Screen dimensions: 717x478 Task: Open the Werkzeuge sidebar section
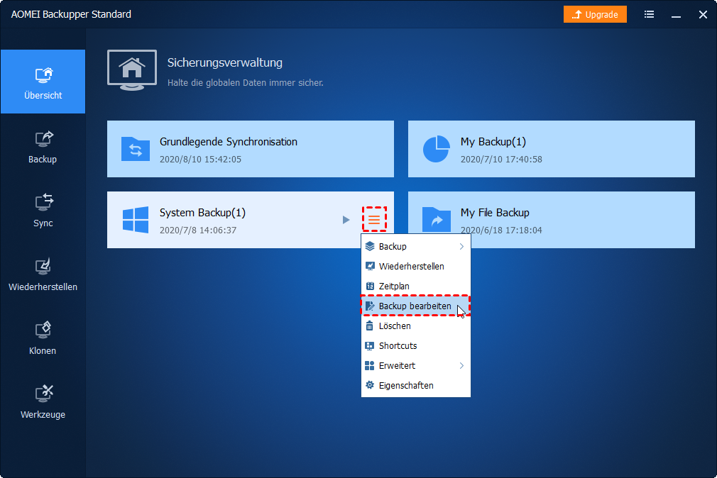tap(43, 402)
